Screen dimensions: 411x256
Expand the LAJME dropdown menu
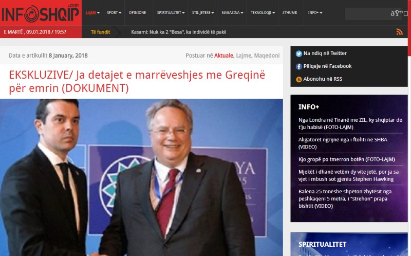click(x=92, y=12)
